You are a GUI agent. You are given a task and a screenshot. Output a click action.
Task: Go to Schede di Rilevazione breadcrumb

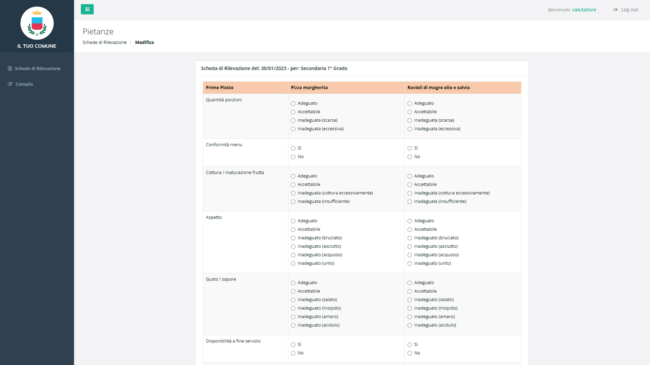[105, 42]
